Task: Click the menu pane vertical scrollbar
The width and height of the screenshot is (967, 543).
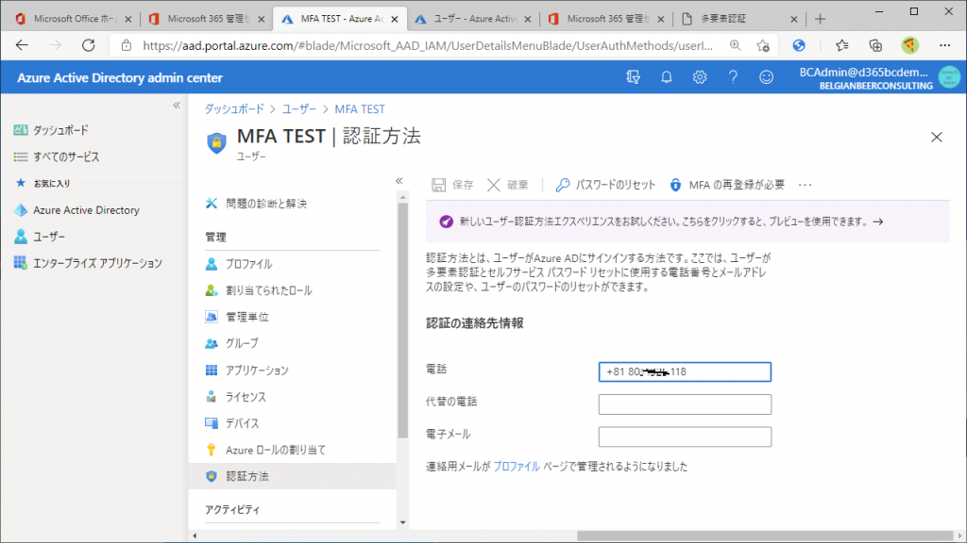Action: point(402,321)
